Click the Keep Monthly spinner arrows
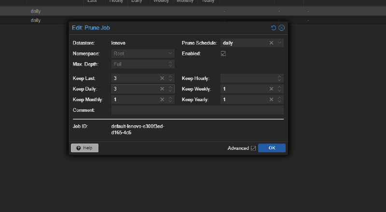The image size is (386, 212). click(x=170, y=99)
